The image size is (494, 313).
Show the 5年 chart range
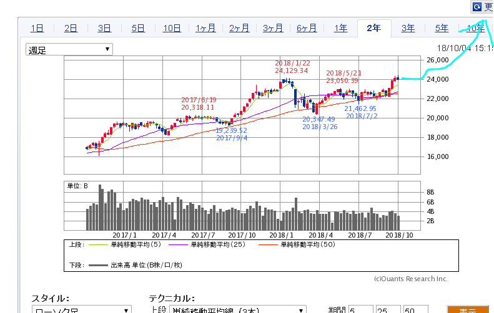442,28
